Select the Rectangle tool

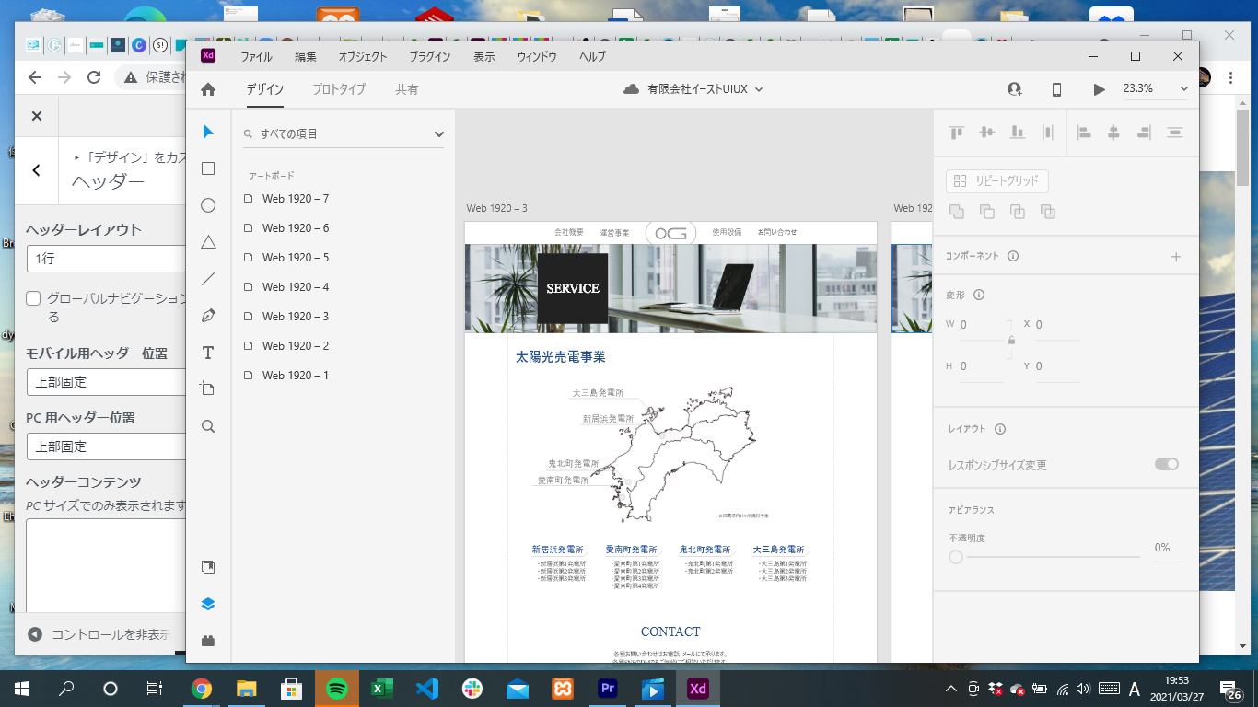[x=208, y=168]
